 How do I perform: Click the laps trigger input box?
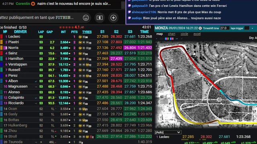coord(247,28)
